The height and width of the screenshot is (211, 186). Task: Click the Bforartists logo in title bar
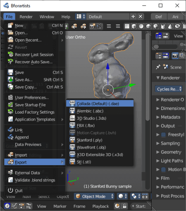(x=6, y=6)
